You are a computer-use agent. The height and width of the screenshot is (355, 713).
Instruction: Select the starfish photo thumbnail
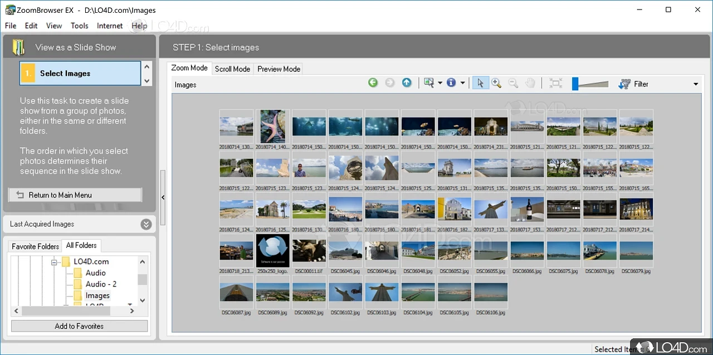(273, 126)
